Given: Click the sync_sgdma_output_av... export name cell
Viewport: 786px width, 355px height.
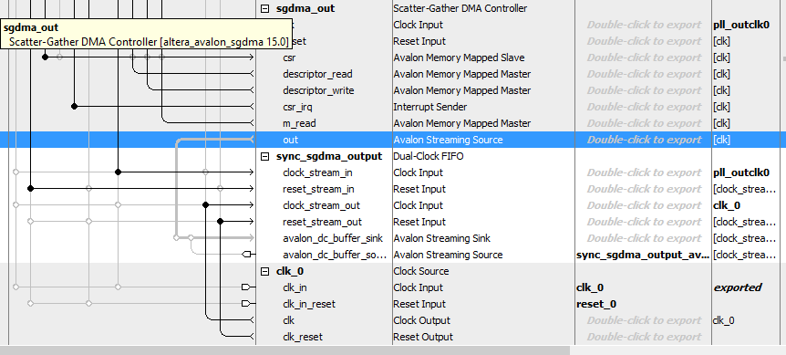Looking at the screenshot, I should 643,255.
